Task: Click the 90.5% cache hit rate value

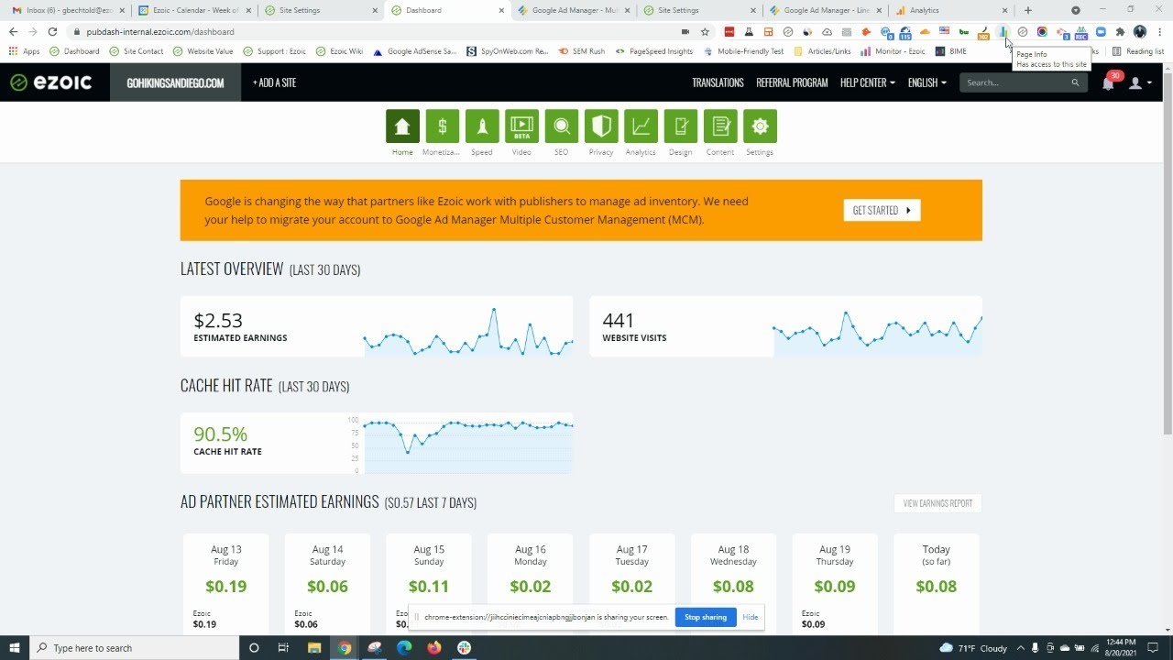Action: tap(221, 434)
